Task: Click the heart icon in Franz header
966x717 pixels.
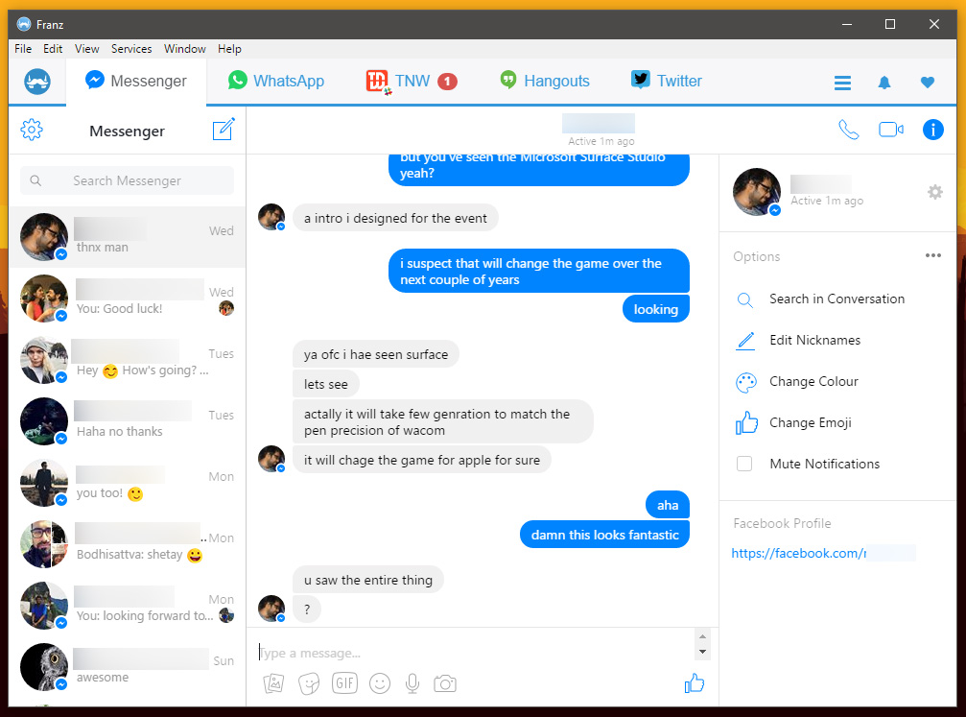Action: (928, 82)
